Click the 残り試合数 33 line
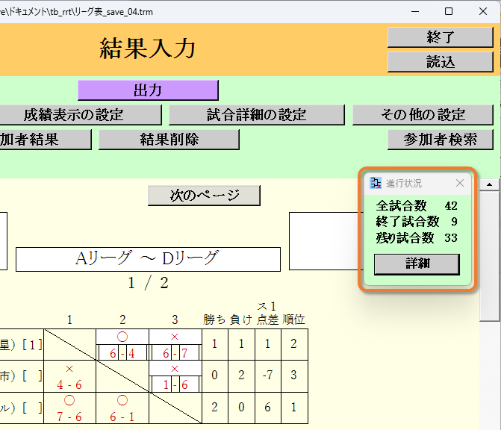This screenshot has width=501, height=430. coord(417,237)
